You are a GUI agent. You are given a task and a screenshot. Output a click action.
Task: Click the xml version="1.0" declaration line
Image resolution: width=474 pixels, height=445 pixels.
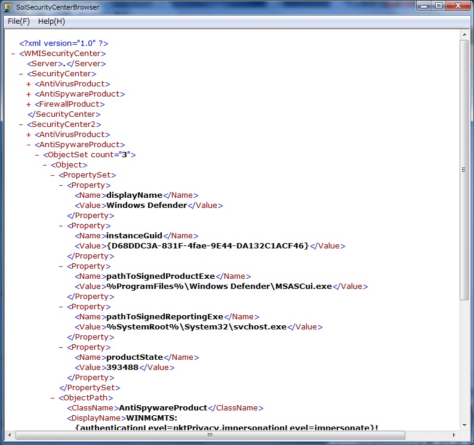(x=63, y=43)
